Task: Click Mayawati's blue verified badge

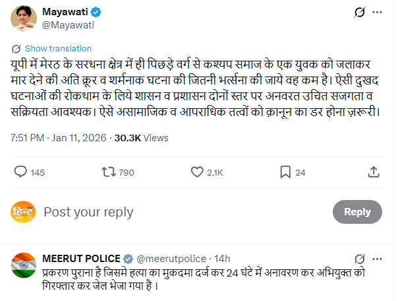Action: (96, 13)
